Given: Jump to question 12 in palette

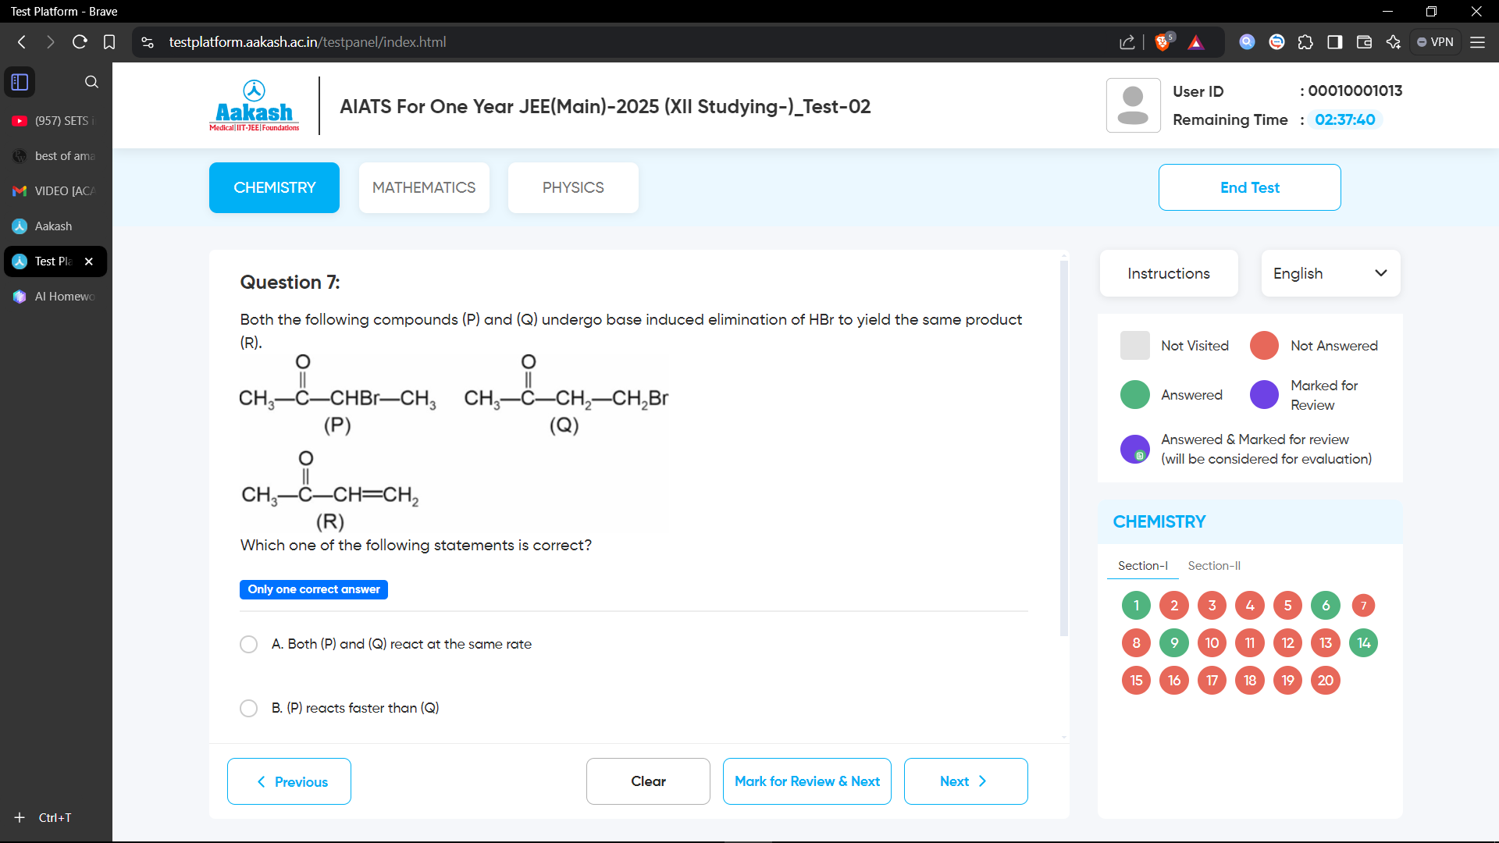Looking at the screenshot, I should tap(1287, 642).
